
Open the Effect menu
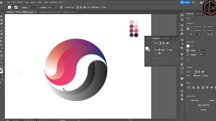click(40, 2)
